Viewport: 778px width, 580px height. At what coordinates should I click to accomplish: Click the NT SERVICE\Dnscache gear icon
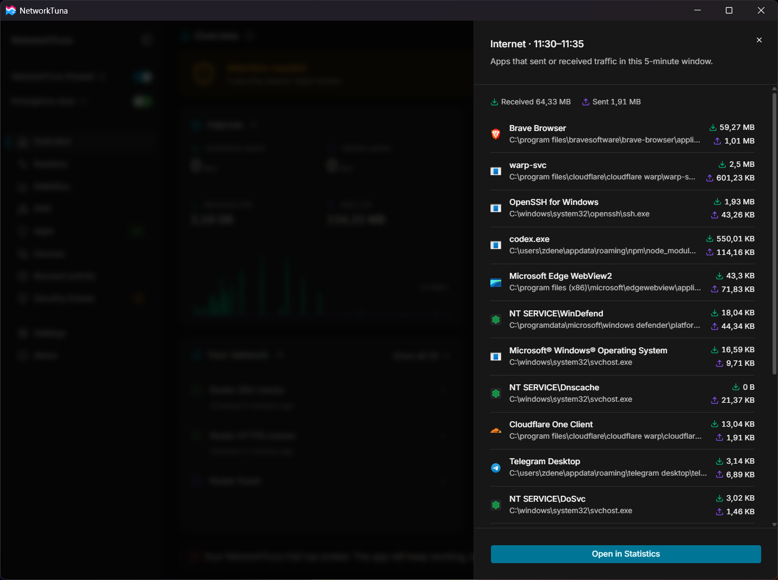tap(496, 394)
